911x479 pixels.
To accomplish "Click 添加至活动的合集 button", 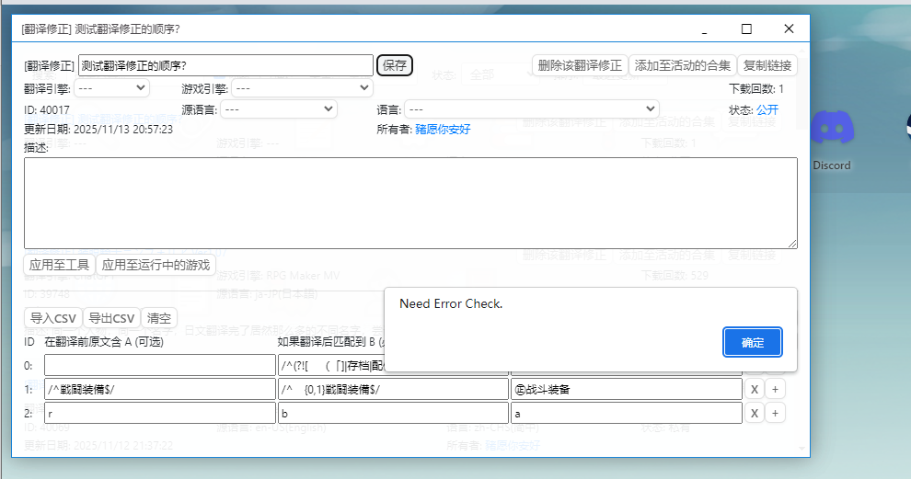I will coord(682,65).
